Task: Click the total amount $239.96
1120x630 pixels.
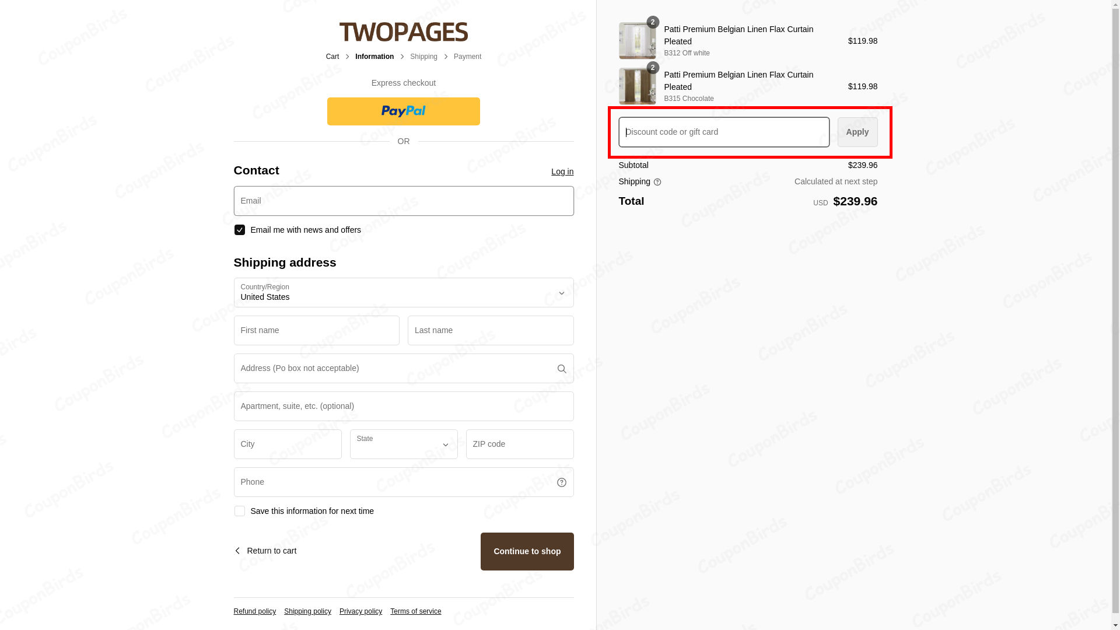Action: tap(855, 201)
